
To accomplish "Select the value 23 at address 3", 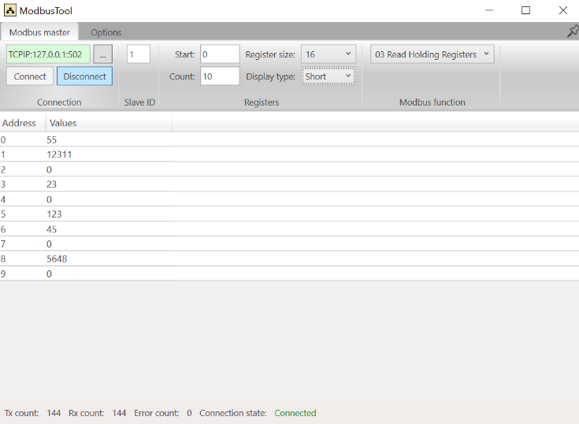I will tap(52, 184).
